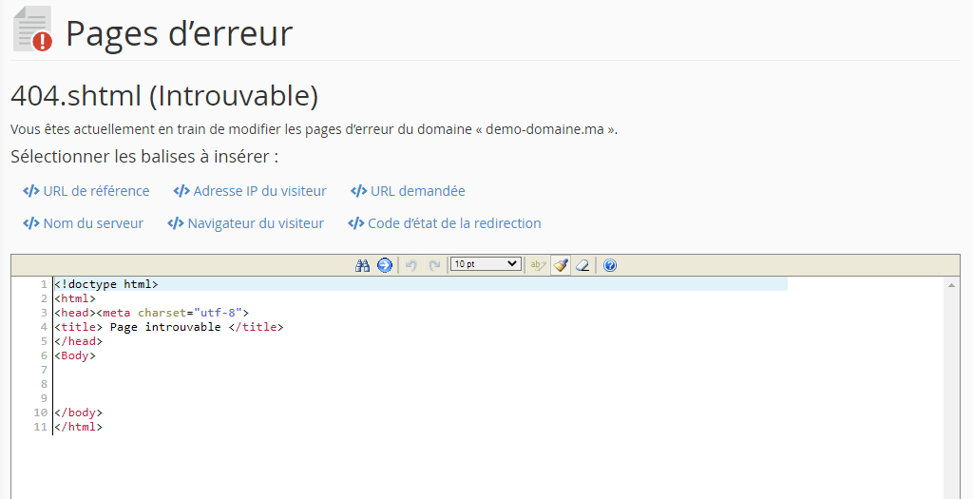Click the closing /html tag line
The height and width of the screenshot is (499, 973).
click(78, 427)
